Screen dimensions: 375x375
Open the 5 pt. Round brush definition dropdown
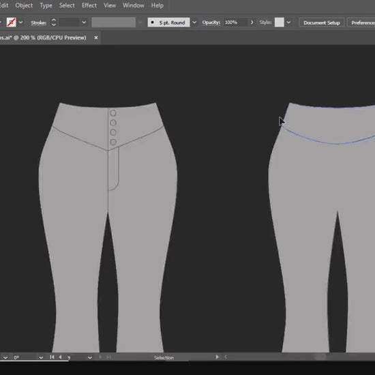click(x=194, y=22)
